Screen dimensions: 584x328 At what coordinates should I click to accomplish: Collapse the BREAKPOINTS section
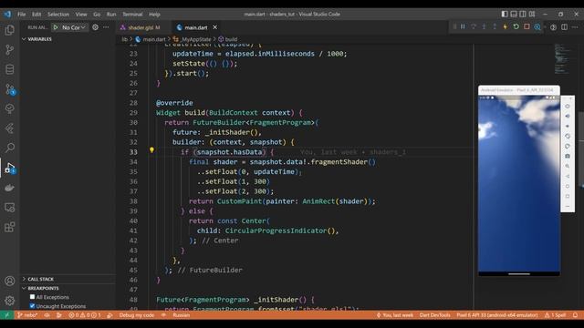click(40, 288)
